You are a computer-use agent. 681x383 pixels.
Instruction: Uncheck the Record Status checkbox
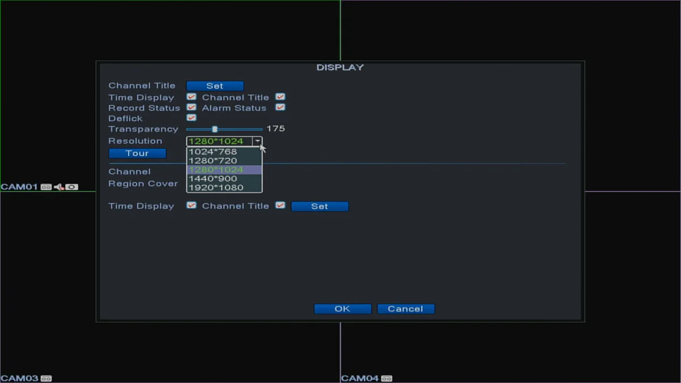point(192,107)
